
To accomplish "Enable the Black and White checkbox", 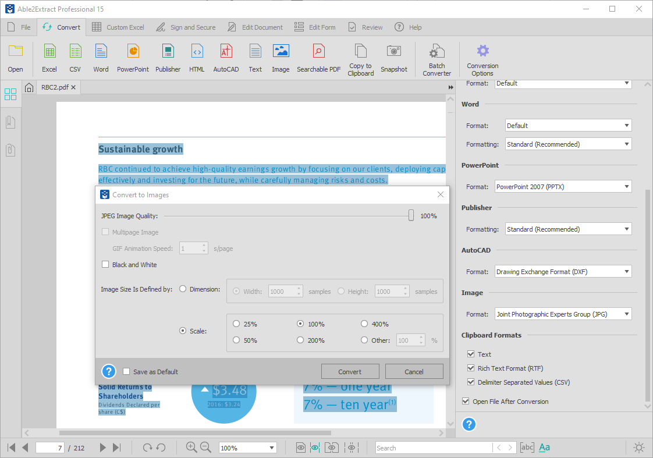I will (105, 264).
